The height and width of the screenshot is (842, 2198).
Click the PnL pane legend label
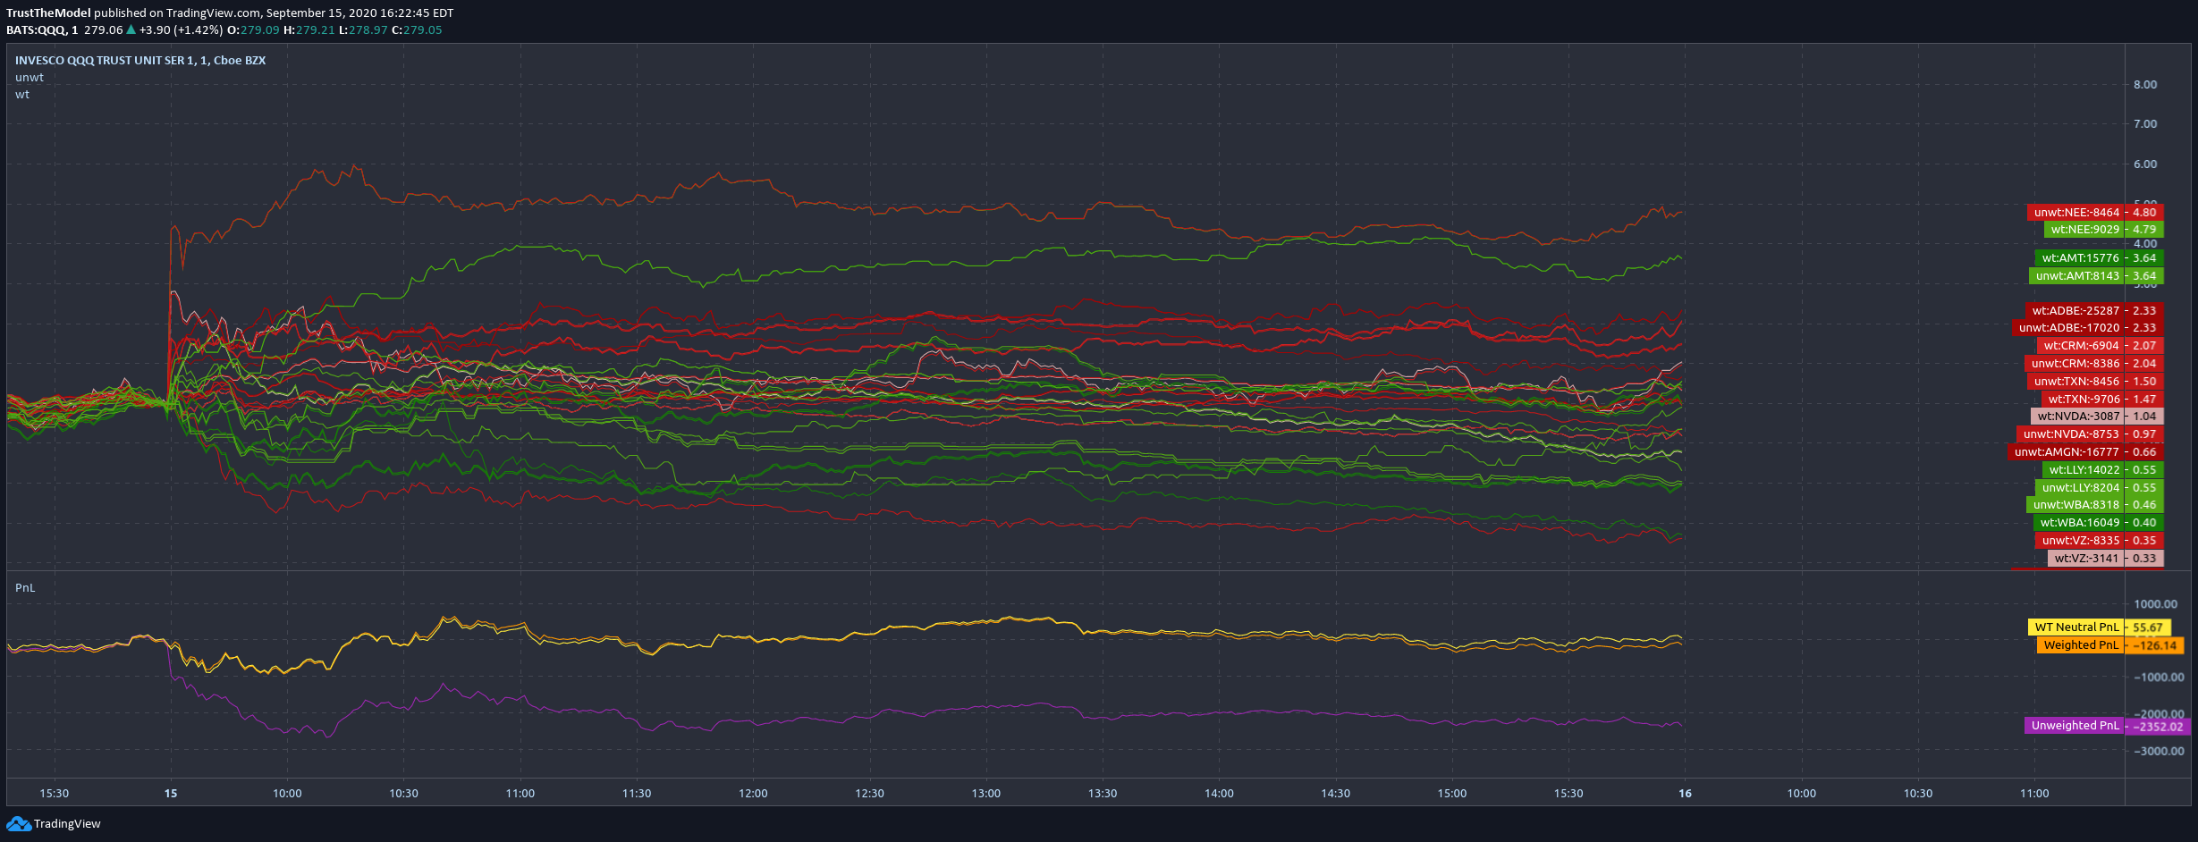pyautogui.click(x=25, y=587)
